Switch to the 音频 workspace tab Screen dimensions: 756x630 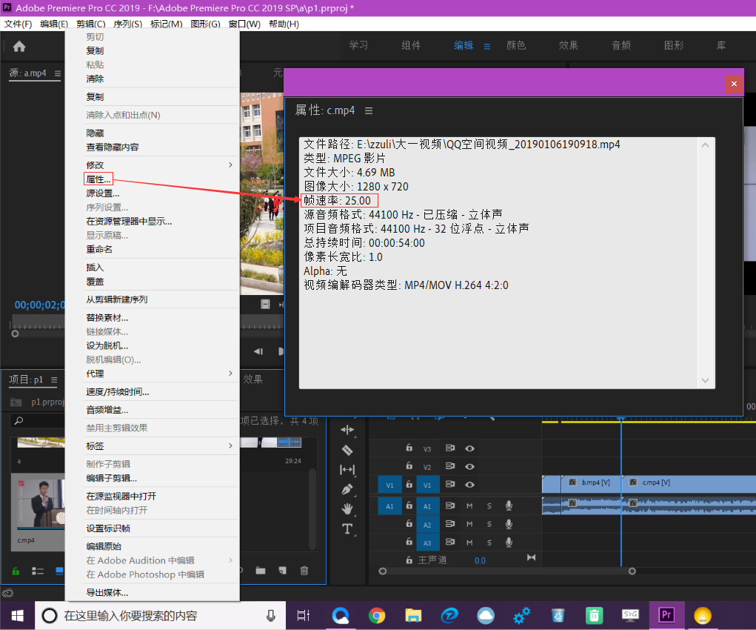click(621, 45)
